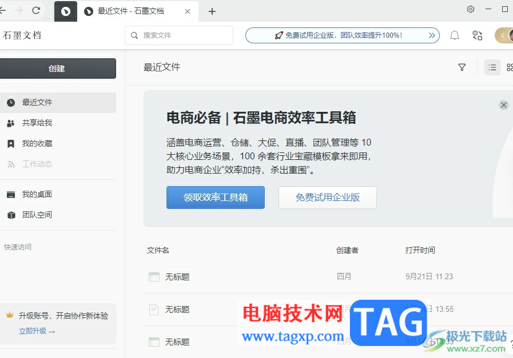Viewport: 513px width, 358px height.
Task: Click the 创建 button
Action: (57, 69)
